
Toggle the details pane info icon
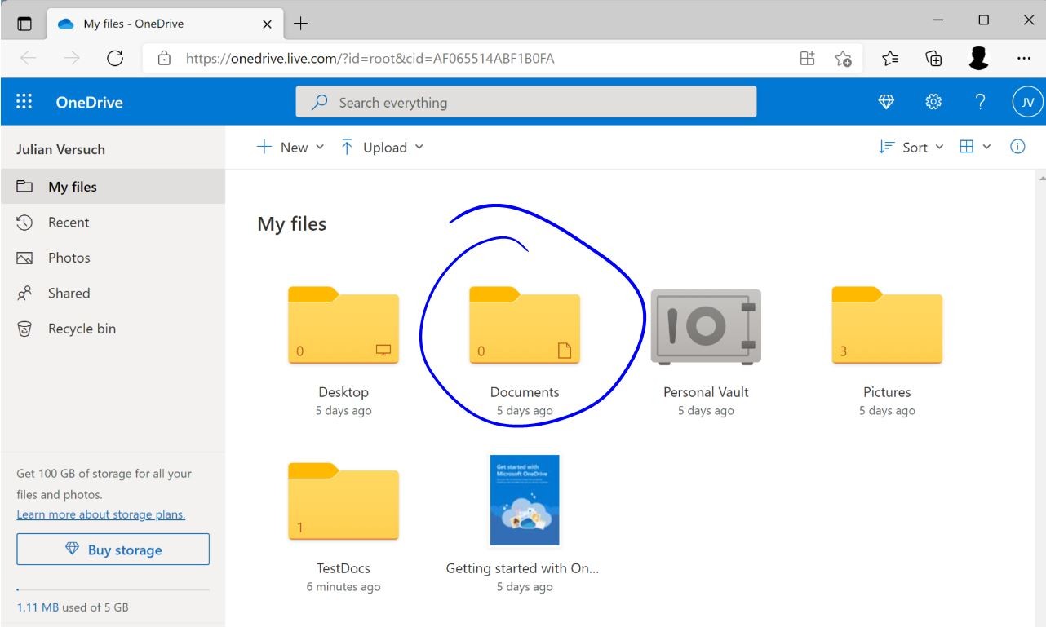tap(1017, 147)
